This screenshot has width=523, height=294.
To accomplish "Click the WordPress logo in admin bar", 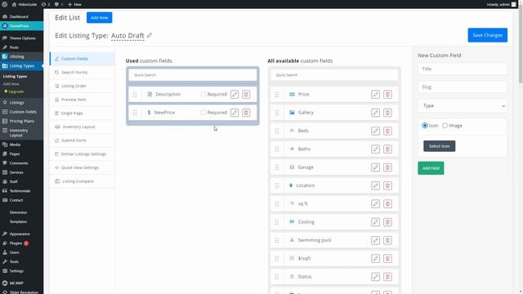I will coord(5,4).
